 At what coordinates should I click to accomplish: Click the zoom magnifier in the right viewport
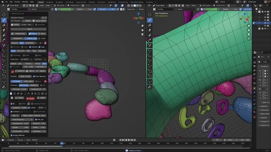click(x=249, y=26)
